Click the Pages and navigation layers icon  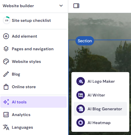point(6,49)
